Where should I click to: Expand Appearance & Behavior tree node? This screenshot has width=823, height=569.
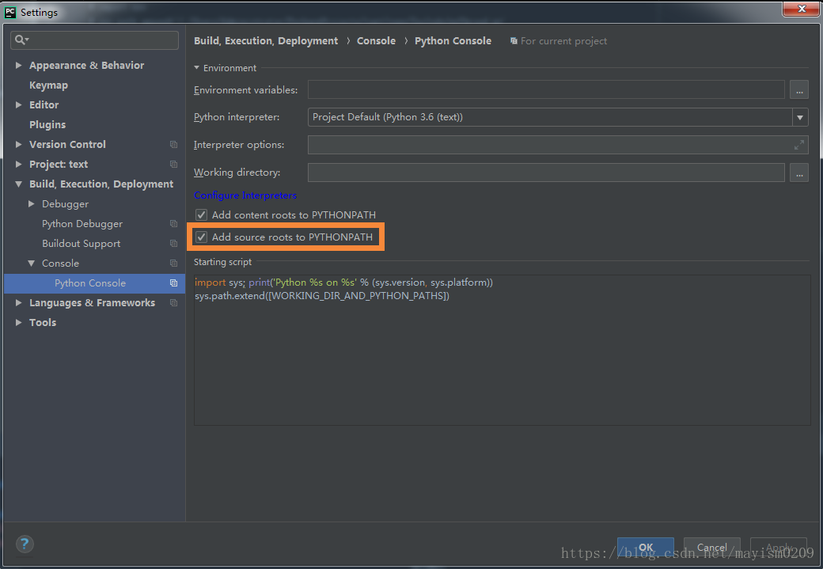[18, 65]
